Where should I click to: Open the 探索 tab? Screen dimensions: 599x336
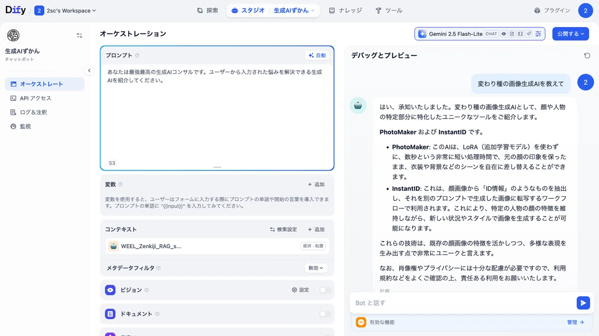pos(207,10)
